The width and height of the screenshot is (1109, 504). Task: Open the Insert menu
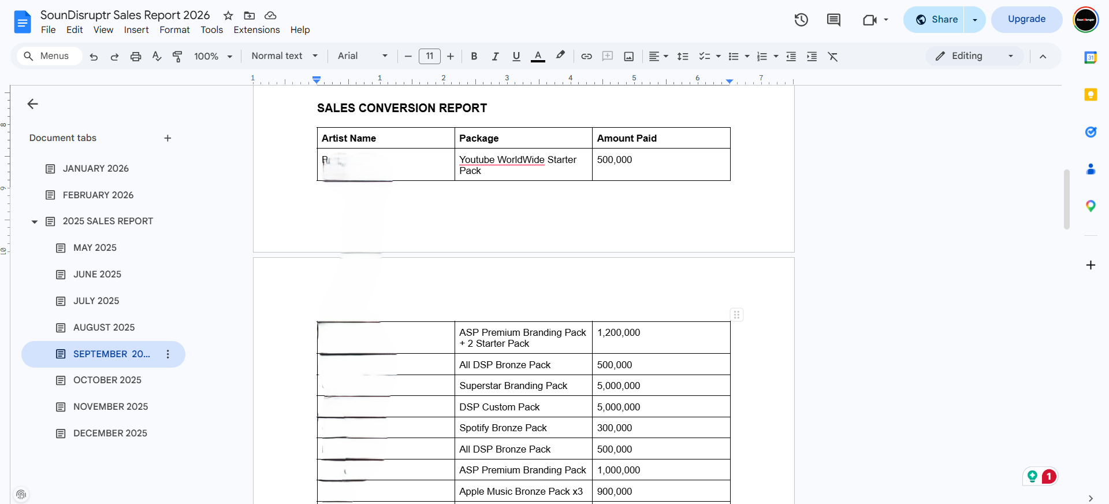pyautogui.click(x=136, y=30)
